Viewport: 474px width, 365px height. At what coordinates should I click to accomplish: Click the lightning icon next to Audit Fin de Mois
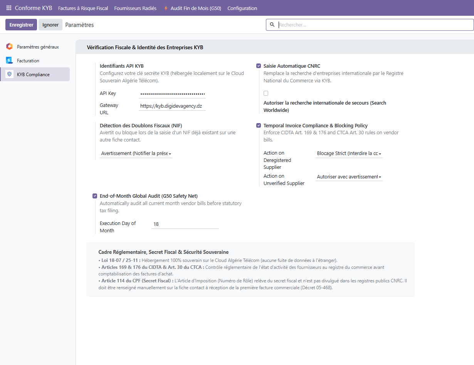click(x=166, y=8)
